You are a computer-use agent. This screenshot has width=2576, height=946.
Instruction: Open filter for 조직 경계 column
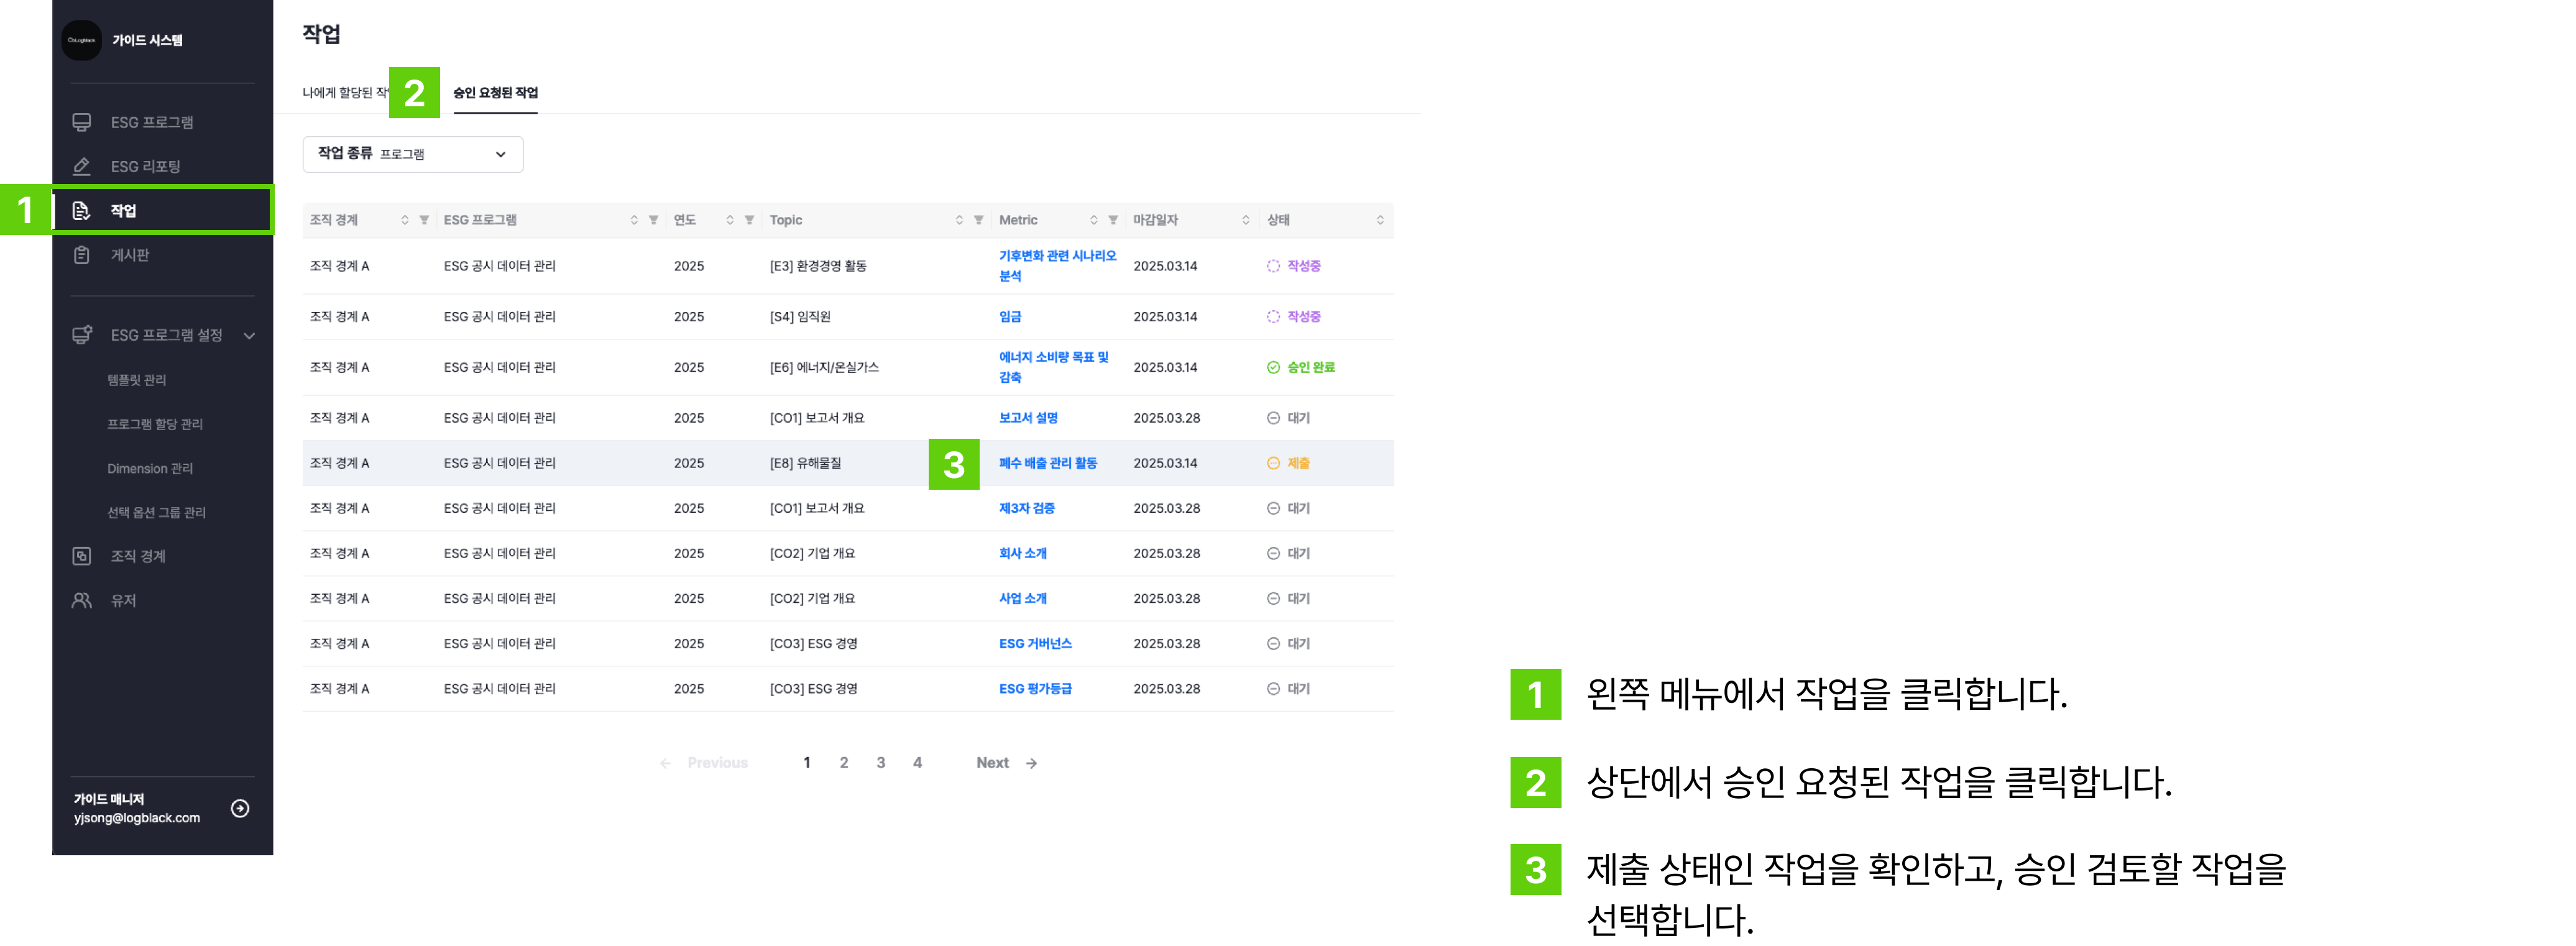click(x=424, y=220)
